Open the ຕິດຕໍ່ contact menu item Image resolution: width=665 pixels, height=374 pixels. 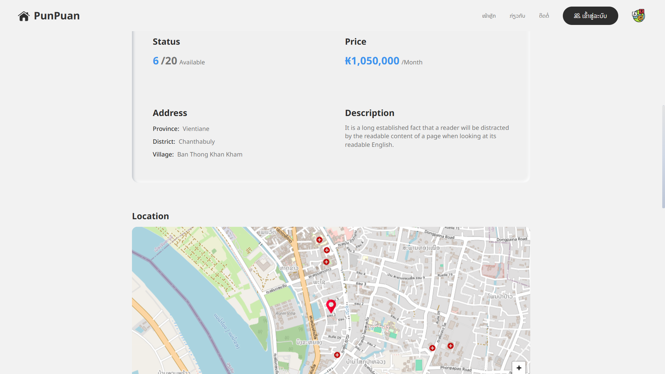tap(544, 16)
